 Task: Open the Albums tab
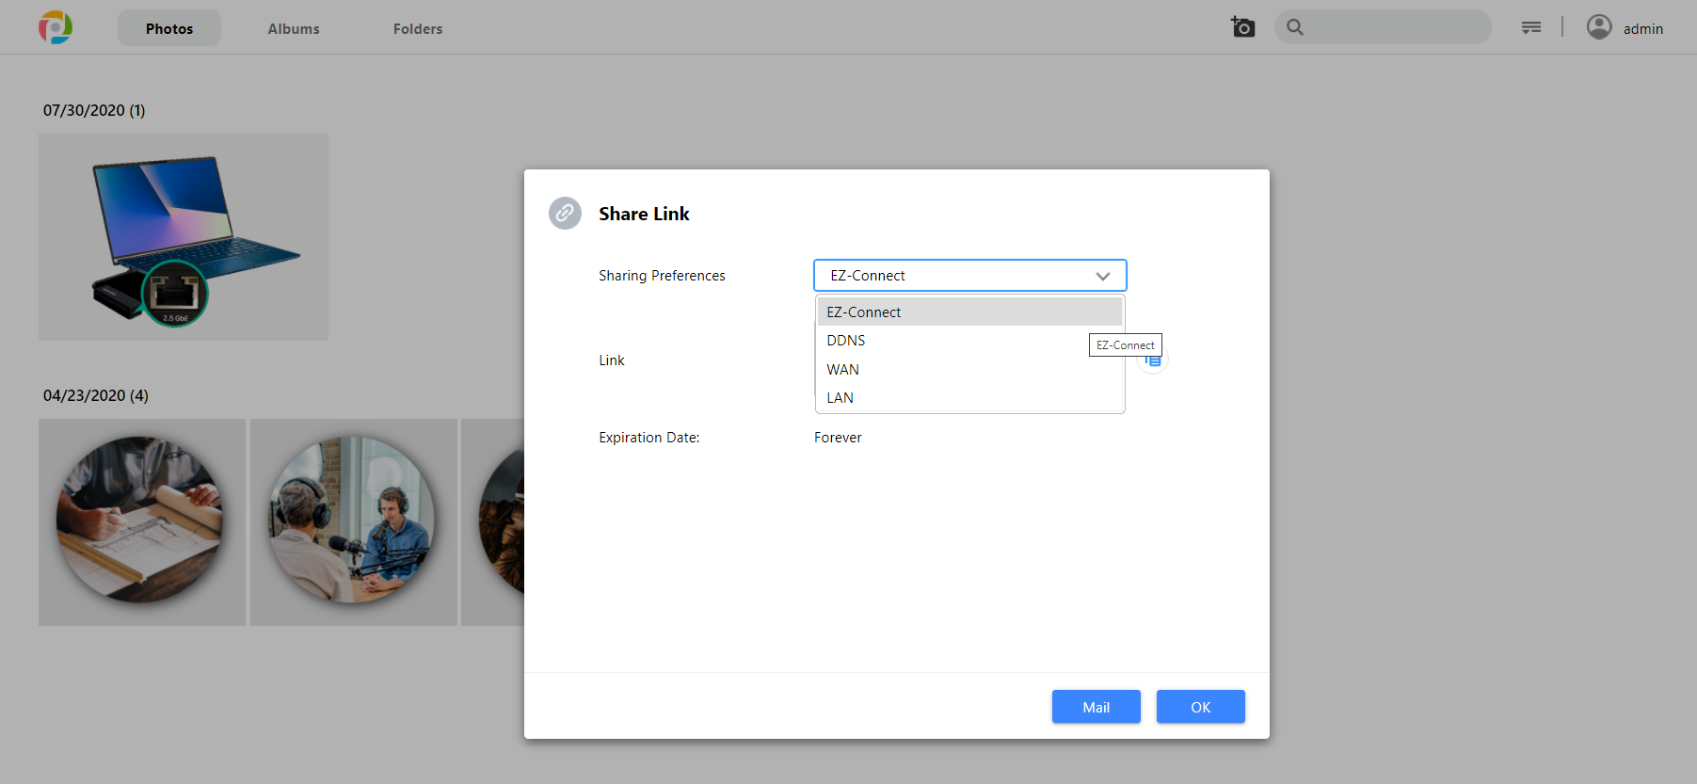[x=294, y=28]
